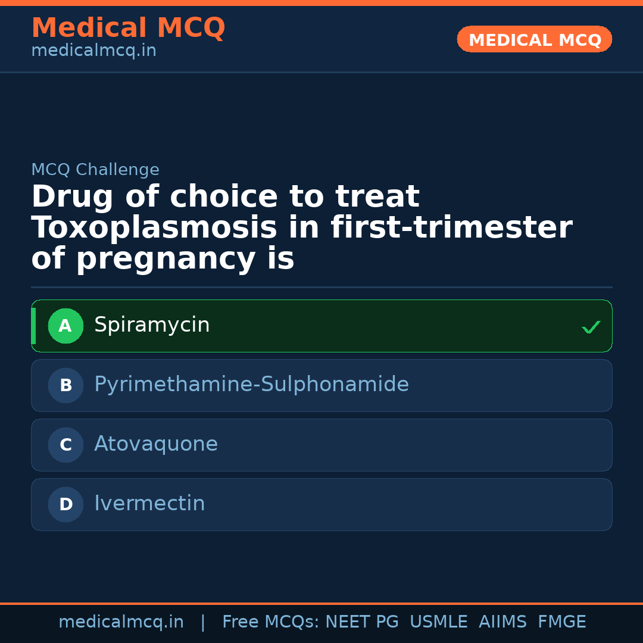Click the green A option circle

point(65,326)
